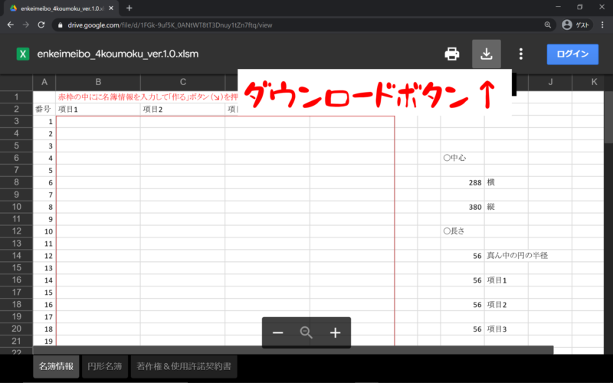Click the blue ログイン button
This screenshot has height=383, width=613.
tap(572, 54)
